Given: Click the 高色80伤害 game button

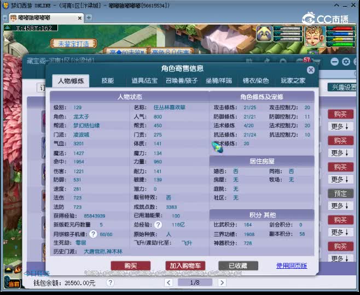Looking at the screenshot, I should click(x=170, y=51).
